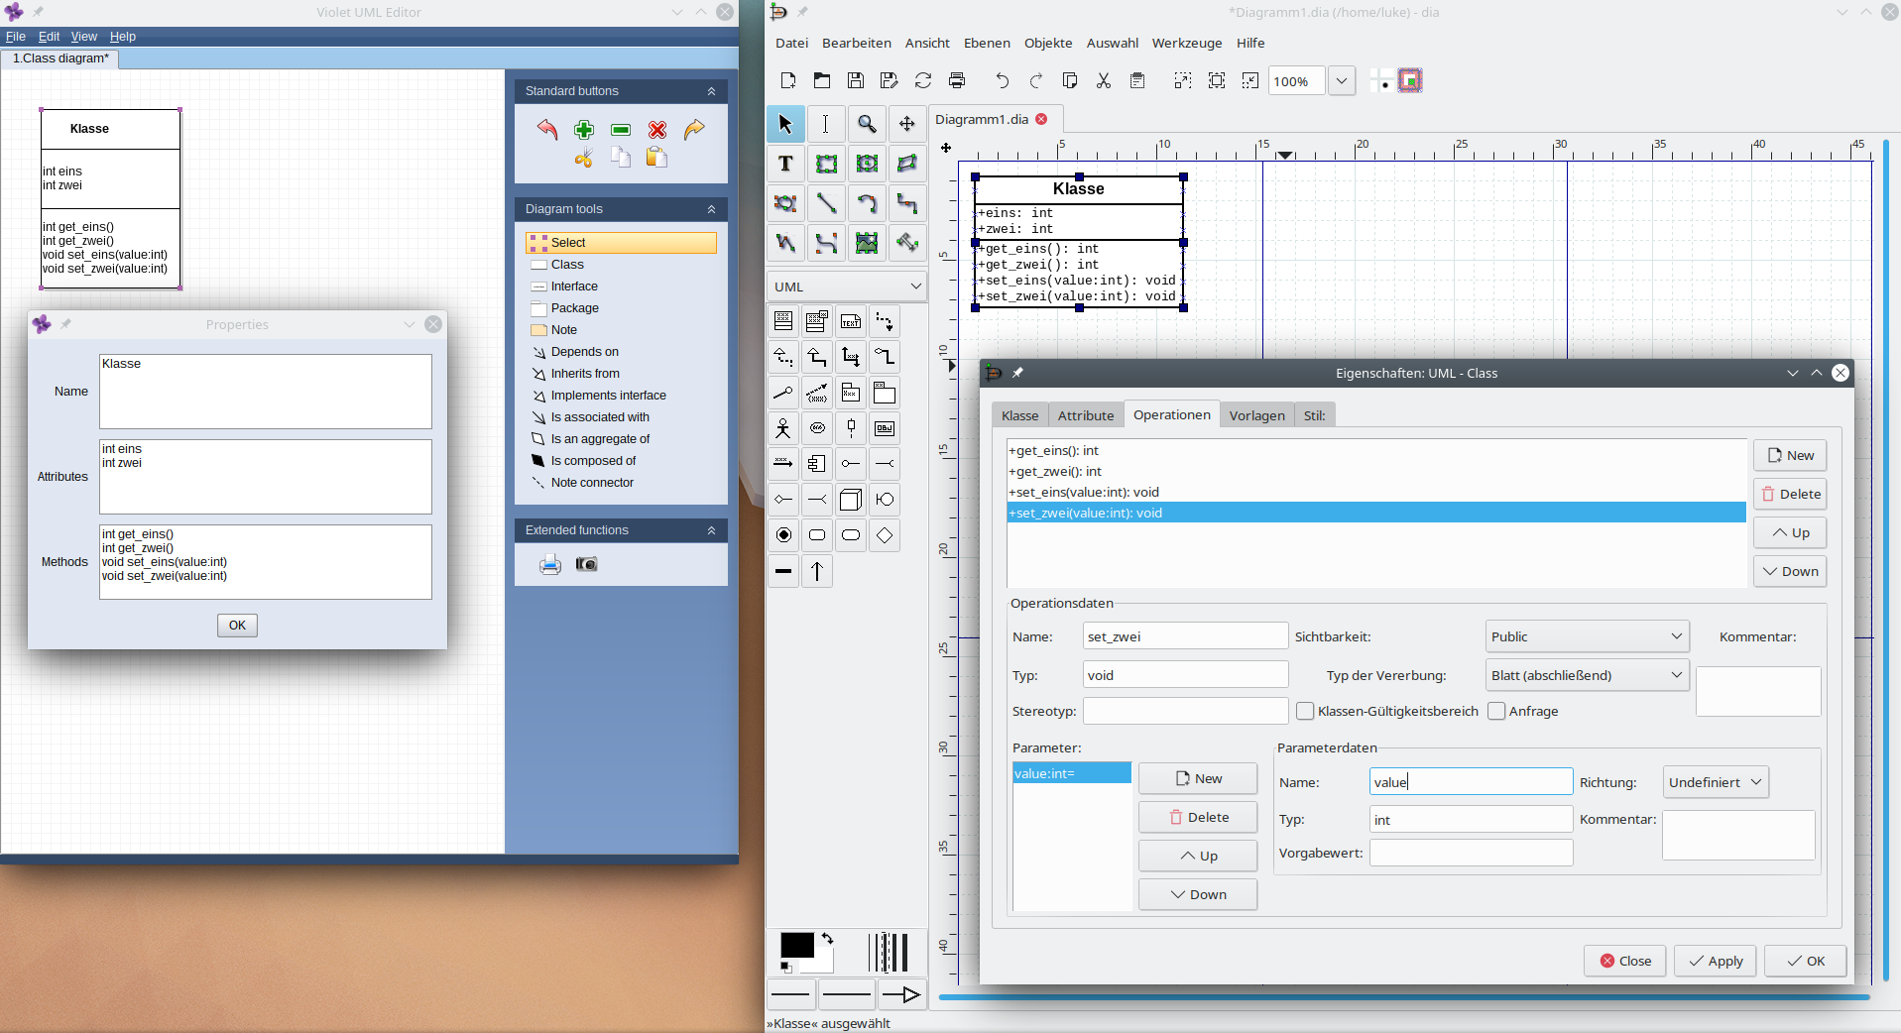1901x1033 pixels.
Task: Click the Print icon in Dia toolbar
Action: (957, 81)
